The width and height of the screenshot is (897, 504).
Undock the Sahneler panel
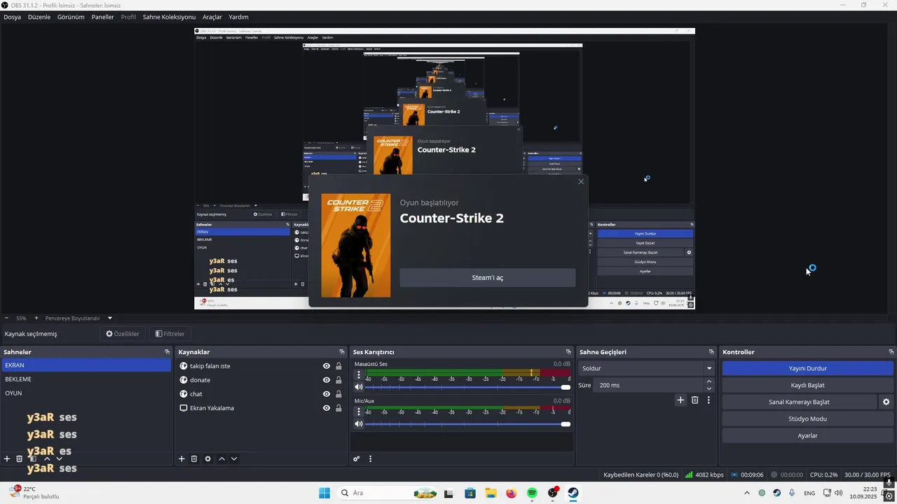(x=167, y=352)
